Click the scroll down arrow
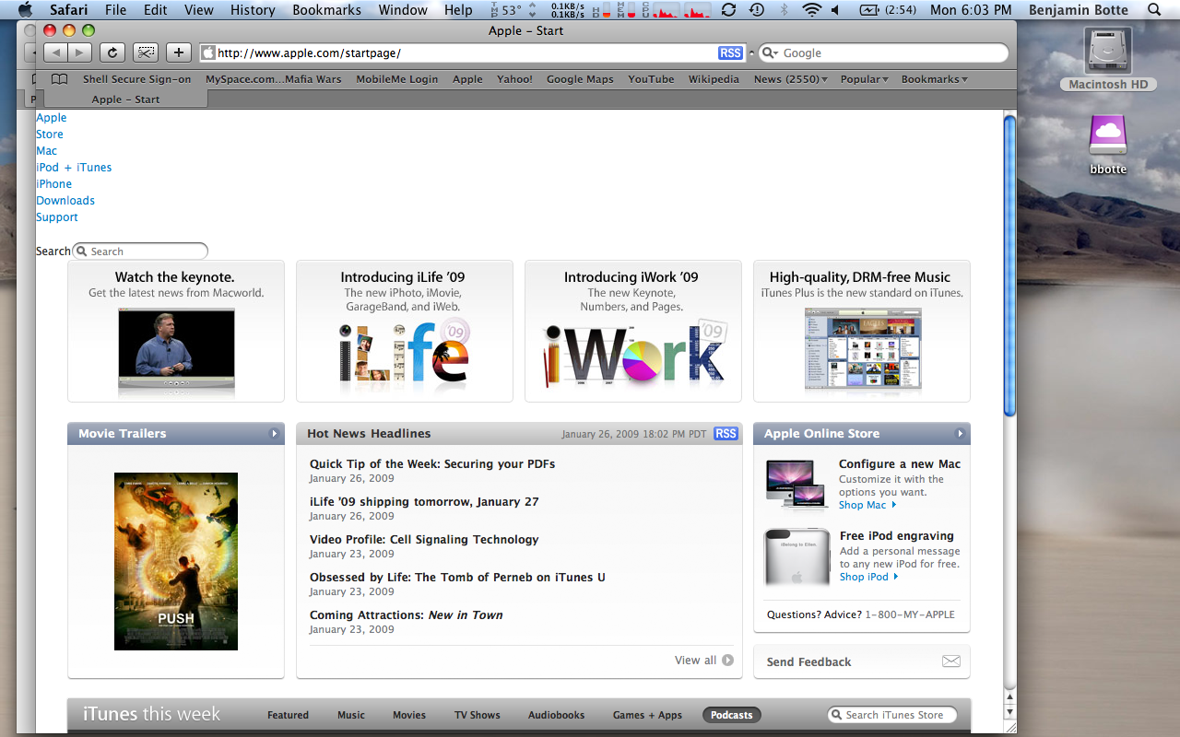Image resolution: width=1180 pixels, height=737 pixels. click(1009, 712)
